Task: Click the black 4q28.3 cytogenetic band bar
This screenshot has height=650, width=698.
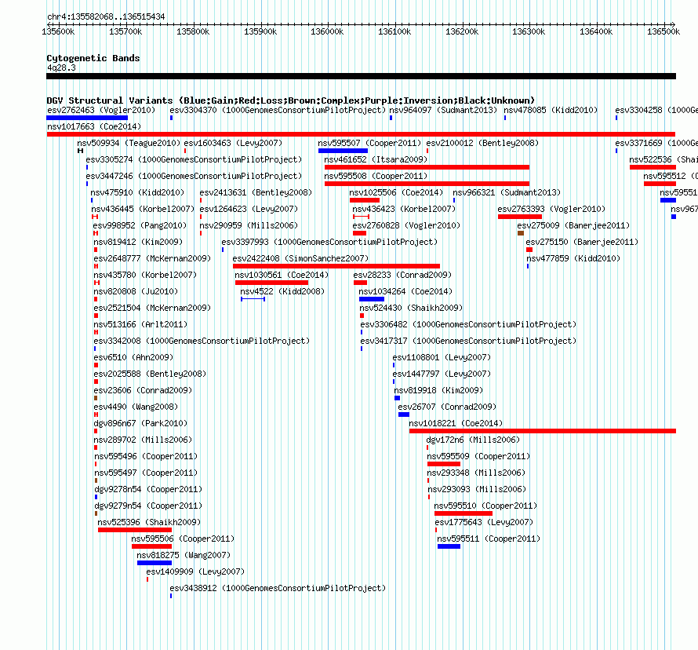Action: (361, 76)
